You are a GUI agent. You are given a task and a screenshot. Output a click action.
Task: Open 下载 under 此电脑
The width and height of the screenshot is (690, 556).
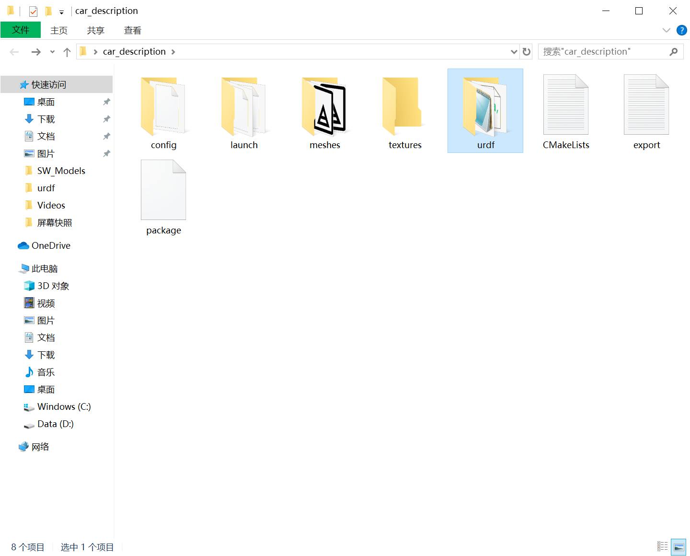click(x=40, y=355)
